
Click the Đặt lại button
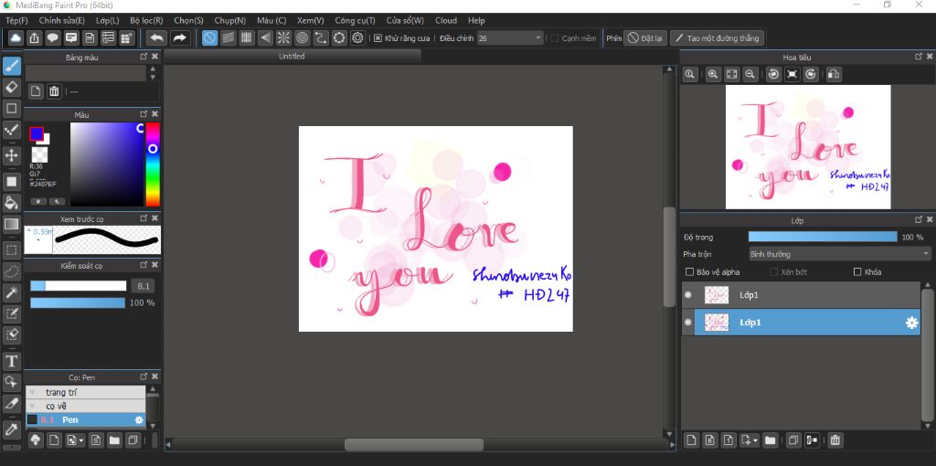click(645, 38)
